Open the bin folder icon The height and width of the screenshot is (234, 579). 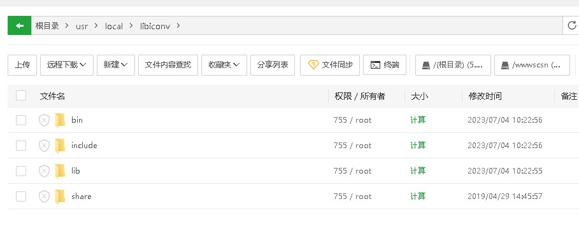tap(60, 120)
